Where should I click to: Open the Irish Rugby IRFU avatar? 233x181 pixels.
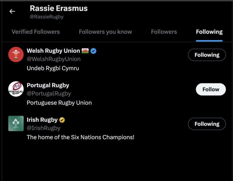[16, 123]
